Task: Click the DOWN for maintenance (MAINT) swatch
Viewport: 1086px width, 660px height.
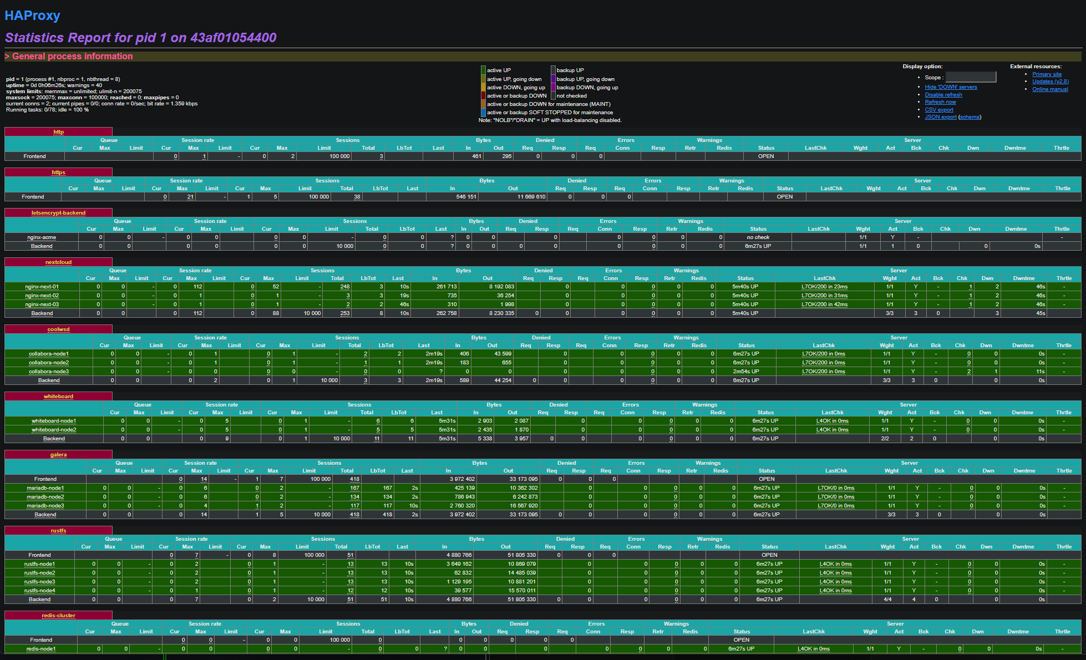Action: (x=483, y=104)
